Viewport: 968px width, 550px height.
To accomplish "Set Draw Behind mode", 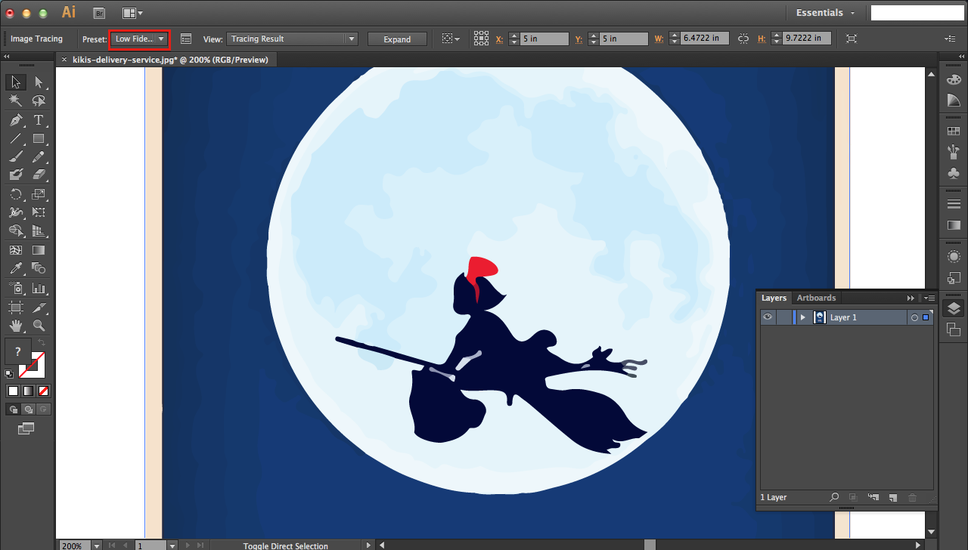I will click(x=28, y=409).
